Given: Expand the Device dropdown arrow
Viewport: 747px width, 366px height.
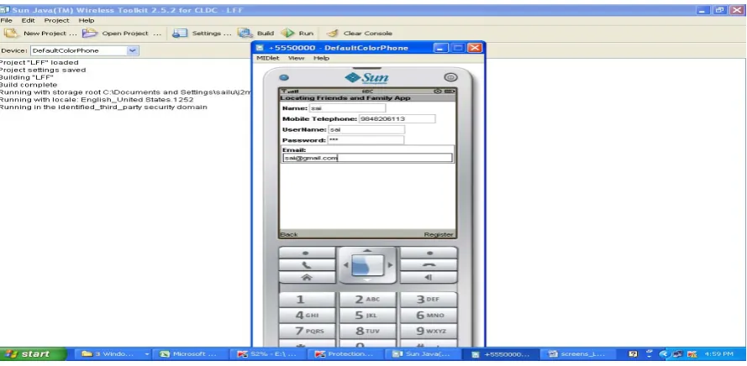Looking at the screenshot, I should coord(133,50).
